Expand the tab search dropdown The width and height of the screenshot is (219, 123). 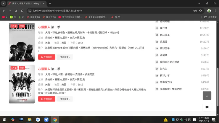(3, 3)
